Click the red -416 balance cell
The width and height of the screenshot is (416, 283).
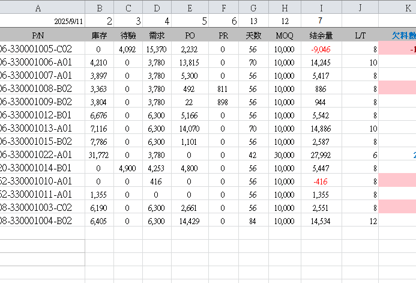click(x=321, y=180)
